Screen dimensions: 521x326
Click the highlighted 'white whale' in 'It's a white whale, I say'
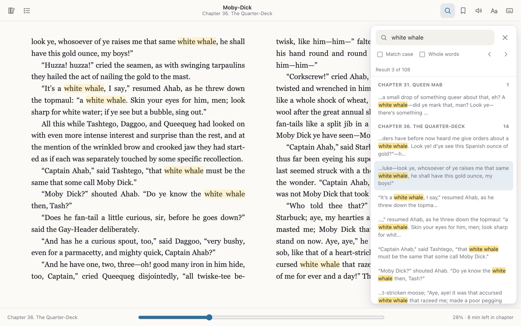point(84,88)
